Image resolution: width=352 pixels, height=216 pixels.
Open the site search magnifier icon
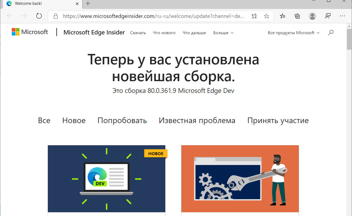pyautogui.click(x=331, y=33)
